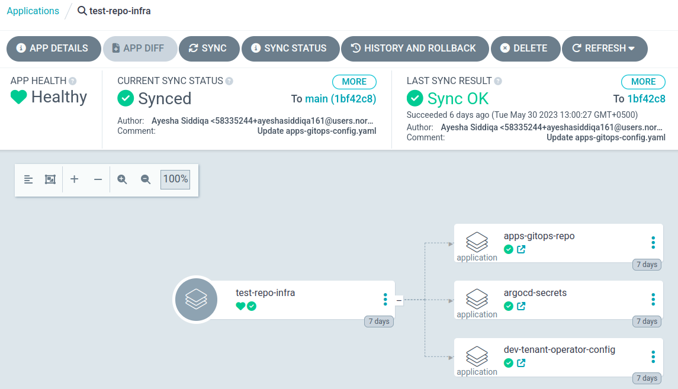Viewport: 678px width, 389px height.
Task: Click the 100% zoom level box
Action: click(175, 179)
